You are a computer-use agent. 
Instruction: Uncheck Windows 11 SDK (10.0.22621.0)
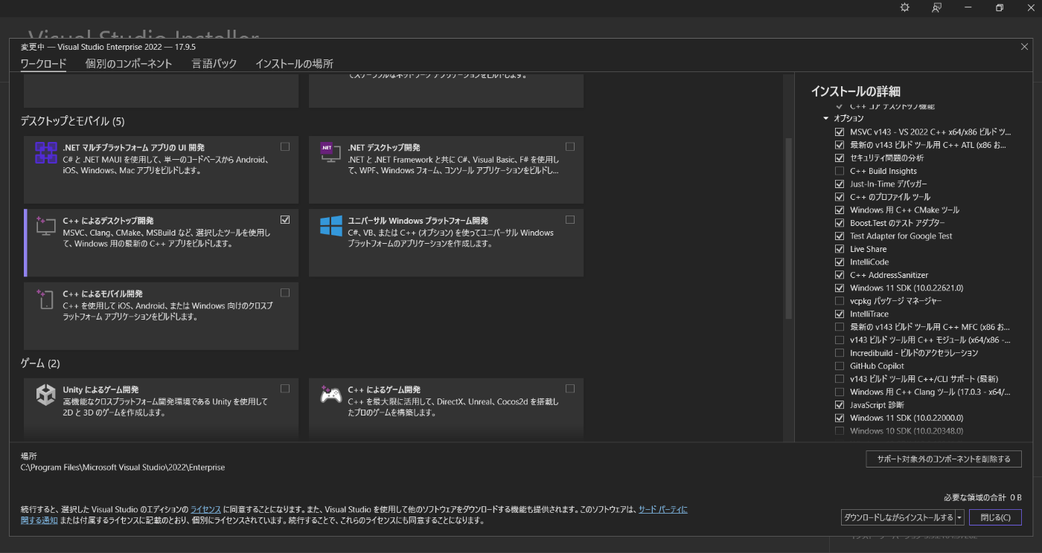coord(840,288)
